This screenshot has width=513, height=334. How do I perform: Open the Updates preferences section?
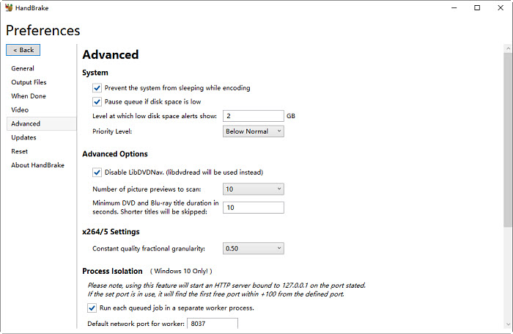(x=23, y=137)
